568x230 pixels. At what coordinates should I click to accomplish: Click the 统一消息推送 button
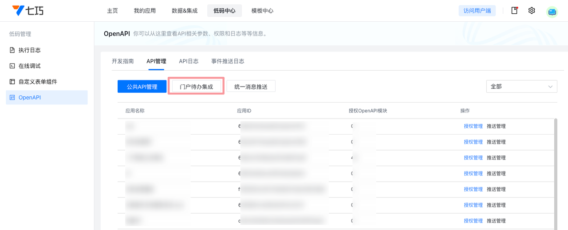[251, 87]
